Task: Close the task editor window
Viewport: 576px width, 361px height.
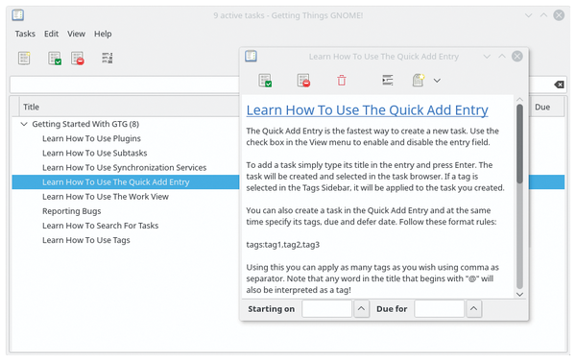Action: [x=517, y=57]
